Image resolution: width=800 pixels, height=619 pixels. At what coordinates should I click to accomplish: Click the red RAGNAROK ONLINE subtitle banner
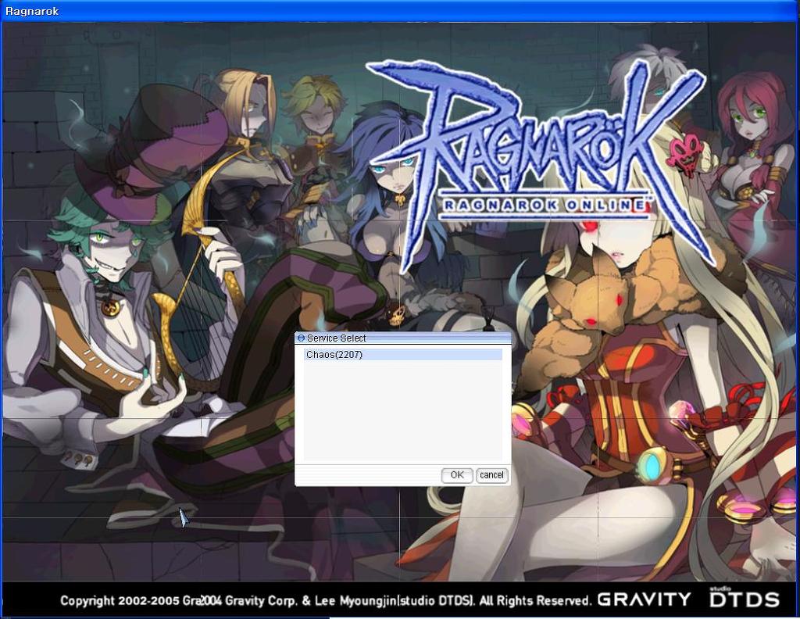(x=545, y=206)
